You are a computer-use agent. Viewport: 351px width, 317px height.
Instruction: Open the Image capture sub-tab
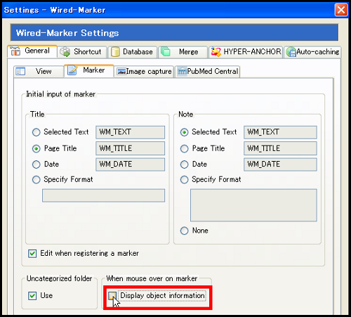144,71
